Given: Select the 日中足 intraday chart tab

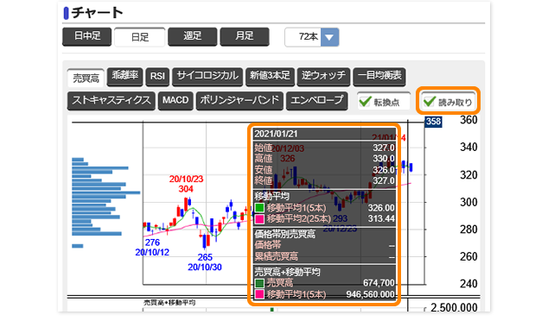Looking at the screenshot, I should click(x=87, y=36).
